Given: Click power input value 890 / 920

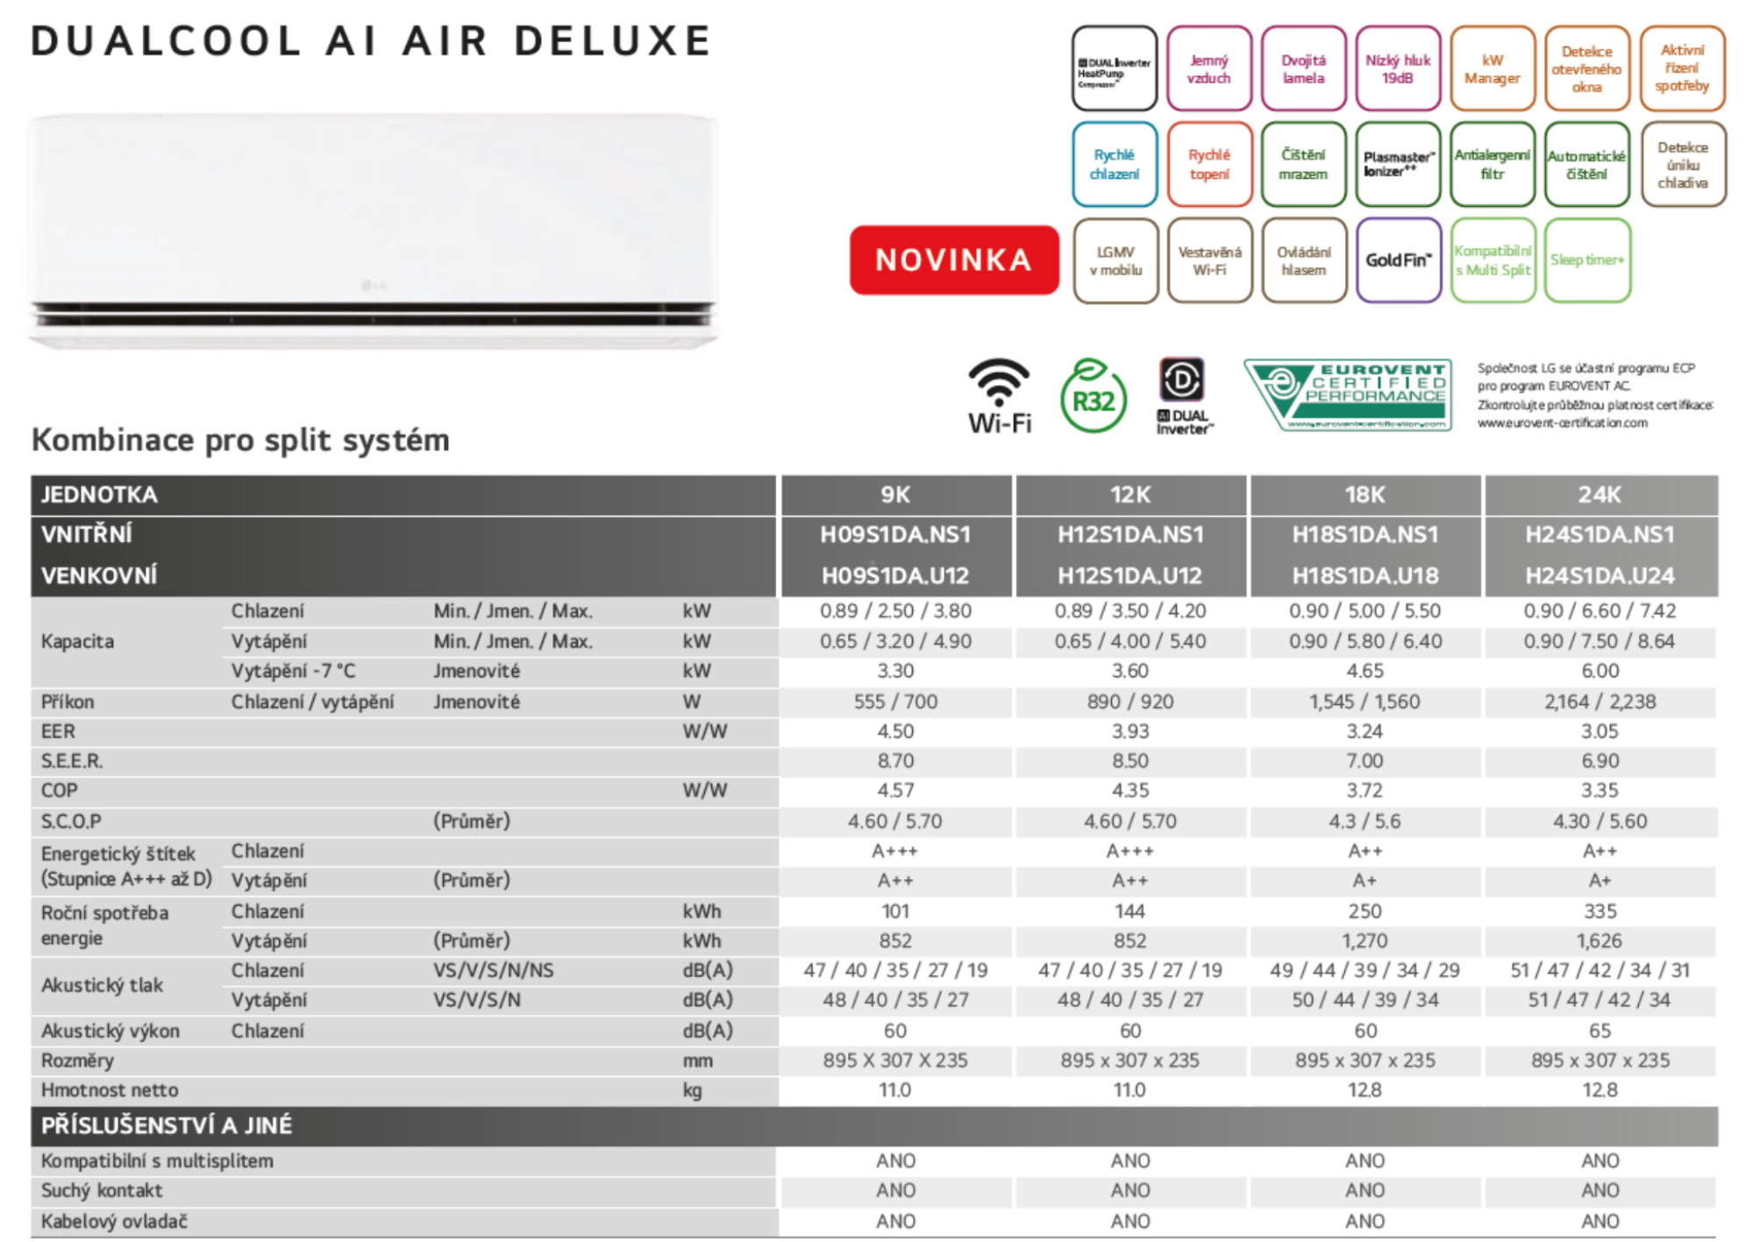Looking at the screenshot, I should tap(1130, 702).
